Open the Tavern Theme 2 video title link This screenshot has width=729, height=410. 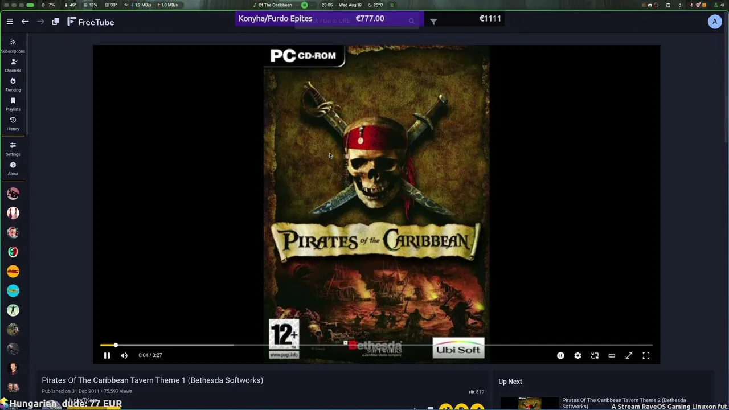pos(624,403)
